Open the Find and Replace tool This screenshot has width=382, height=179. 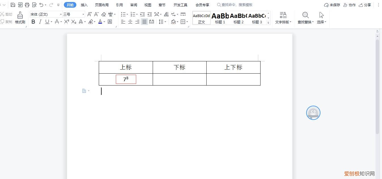(305, 17)
